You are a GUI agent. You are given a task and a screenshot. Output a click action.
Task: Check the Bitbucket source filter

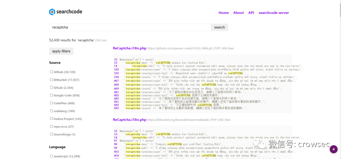pos(52,80)
